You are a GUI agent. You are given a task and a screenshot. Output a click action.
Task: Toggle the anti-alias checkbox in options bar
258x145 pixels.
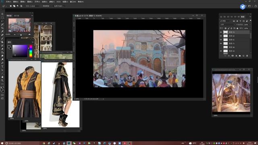point(41,6)
